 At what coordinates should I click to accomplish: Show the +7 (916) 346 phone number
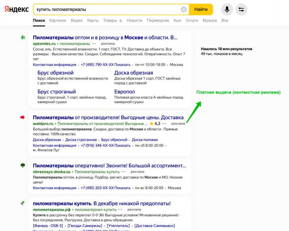(x=106, y=145)
